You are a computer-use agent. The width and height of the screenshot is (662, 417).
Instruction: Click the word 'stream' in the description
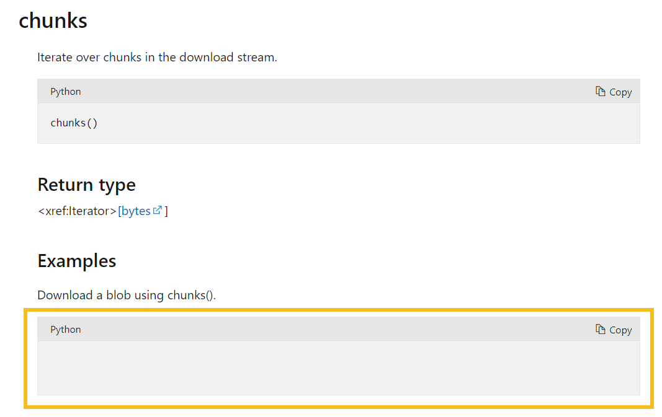[x=256, y=58]
